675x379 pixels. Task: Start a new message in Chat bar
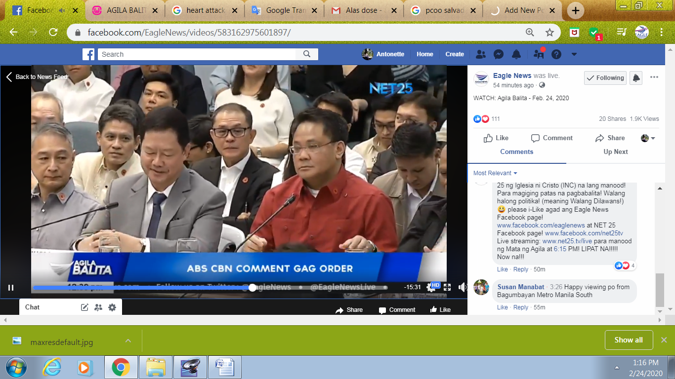pos(84,307)
